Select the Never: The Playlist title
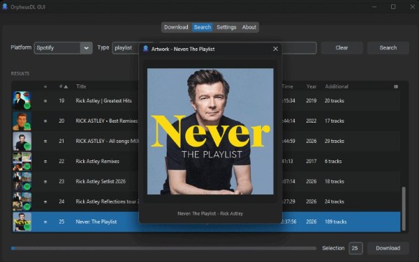The height and width of the screenshot is (262, 419). (x=96, y=222)
